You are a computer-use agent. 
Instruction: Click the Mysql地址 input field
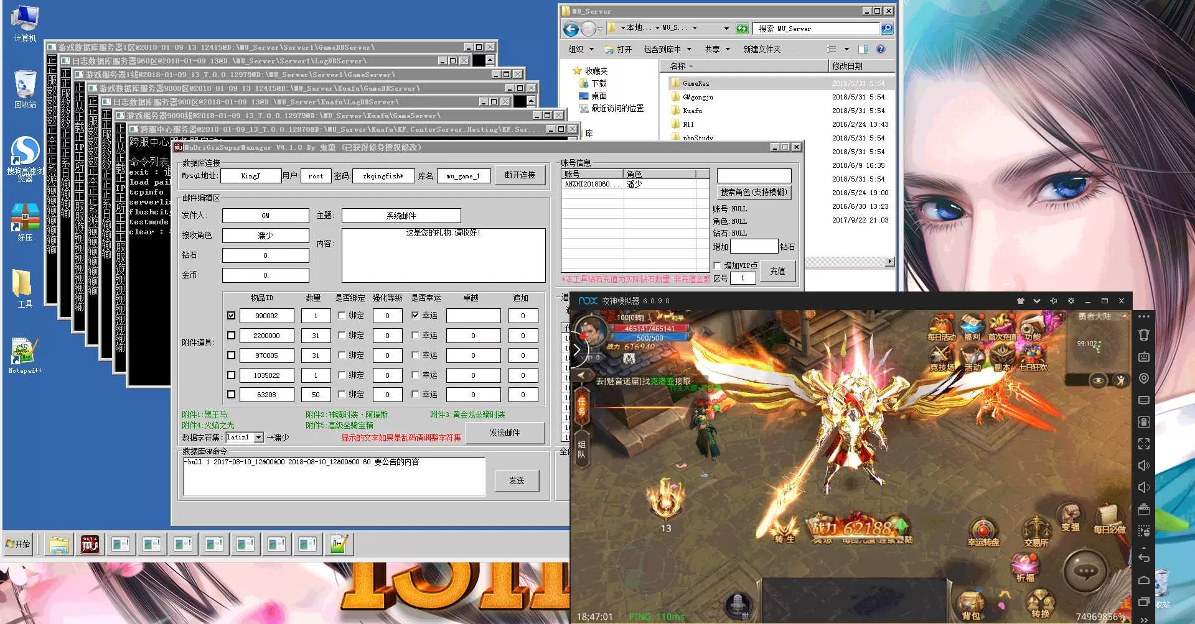250,176
